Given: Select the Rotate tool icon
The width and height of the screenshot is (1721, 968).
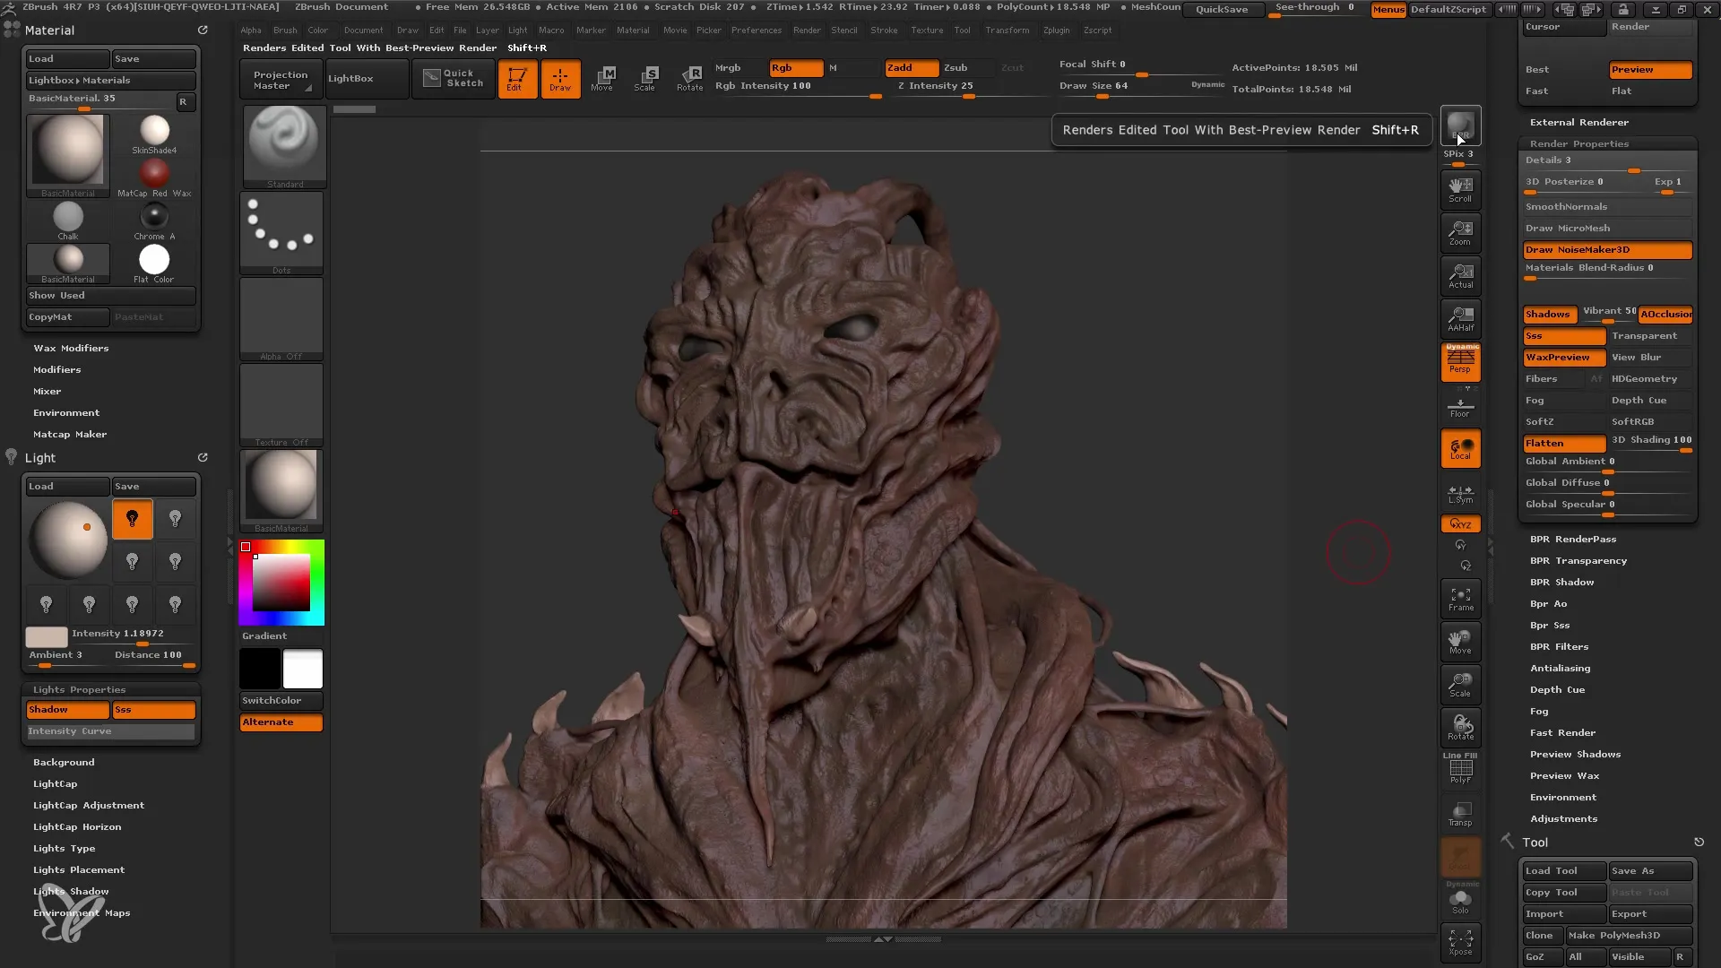Looking at the screenshot, I should point(689,77).
